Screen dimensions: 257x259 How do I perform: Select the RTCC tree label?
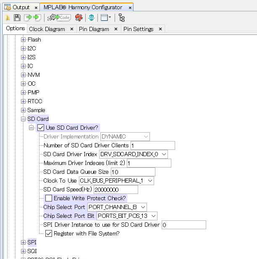[35, 101]
